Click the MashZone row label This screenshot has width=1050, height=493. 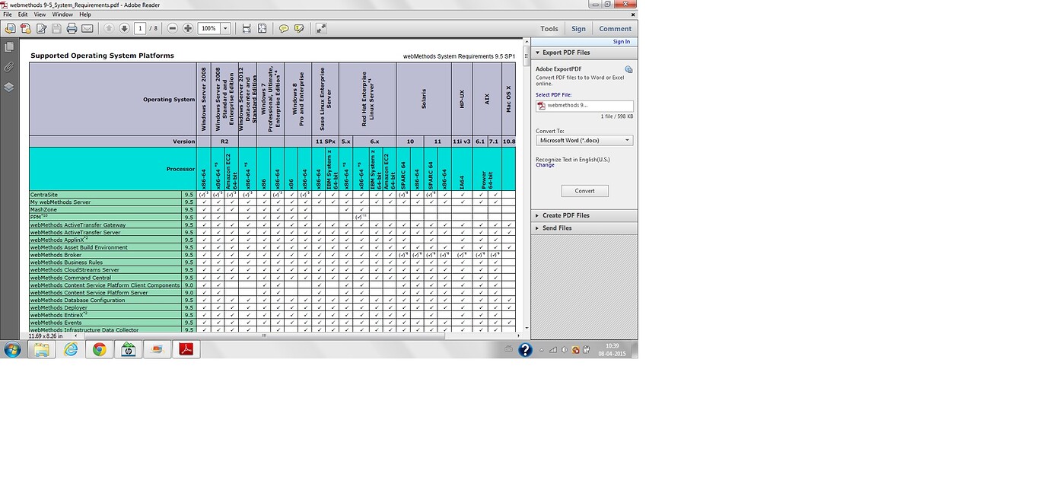click(x=43, y=210)
